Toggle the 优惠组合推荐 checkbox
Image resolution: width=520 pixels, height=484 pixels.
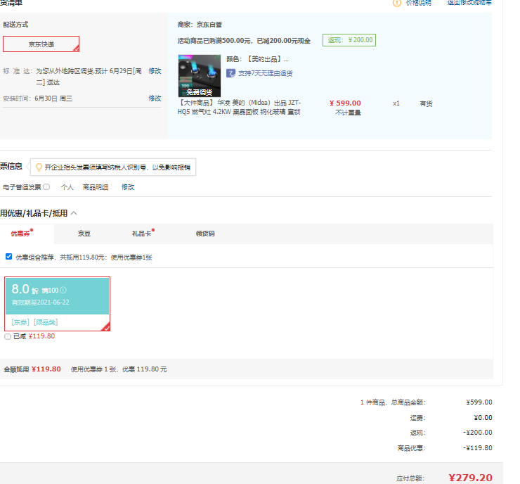click(x=9, y=257)
